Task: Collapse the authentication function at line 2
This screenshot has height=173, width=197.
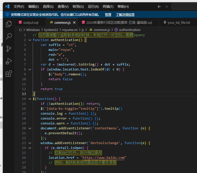Action: [x=30, y=40]
